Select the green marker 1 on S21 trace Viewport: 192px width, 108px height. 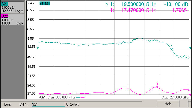point(172,48)
